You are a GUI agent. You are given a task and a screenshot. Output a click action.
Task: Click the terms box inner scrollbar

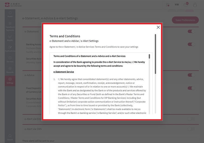(x=149, y=56)
